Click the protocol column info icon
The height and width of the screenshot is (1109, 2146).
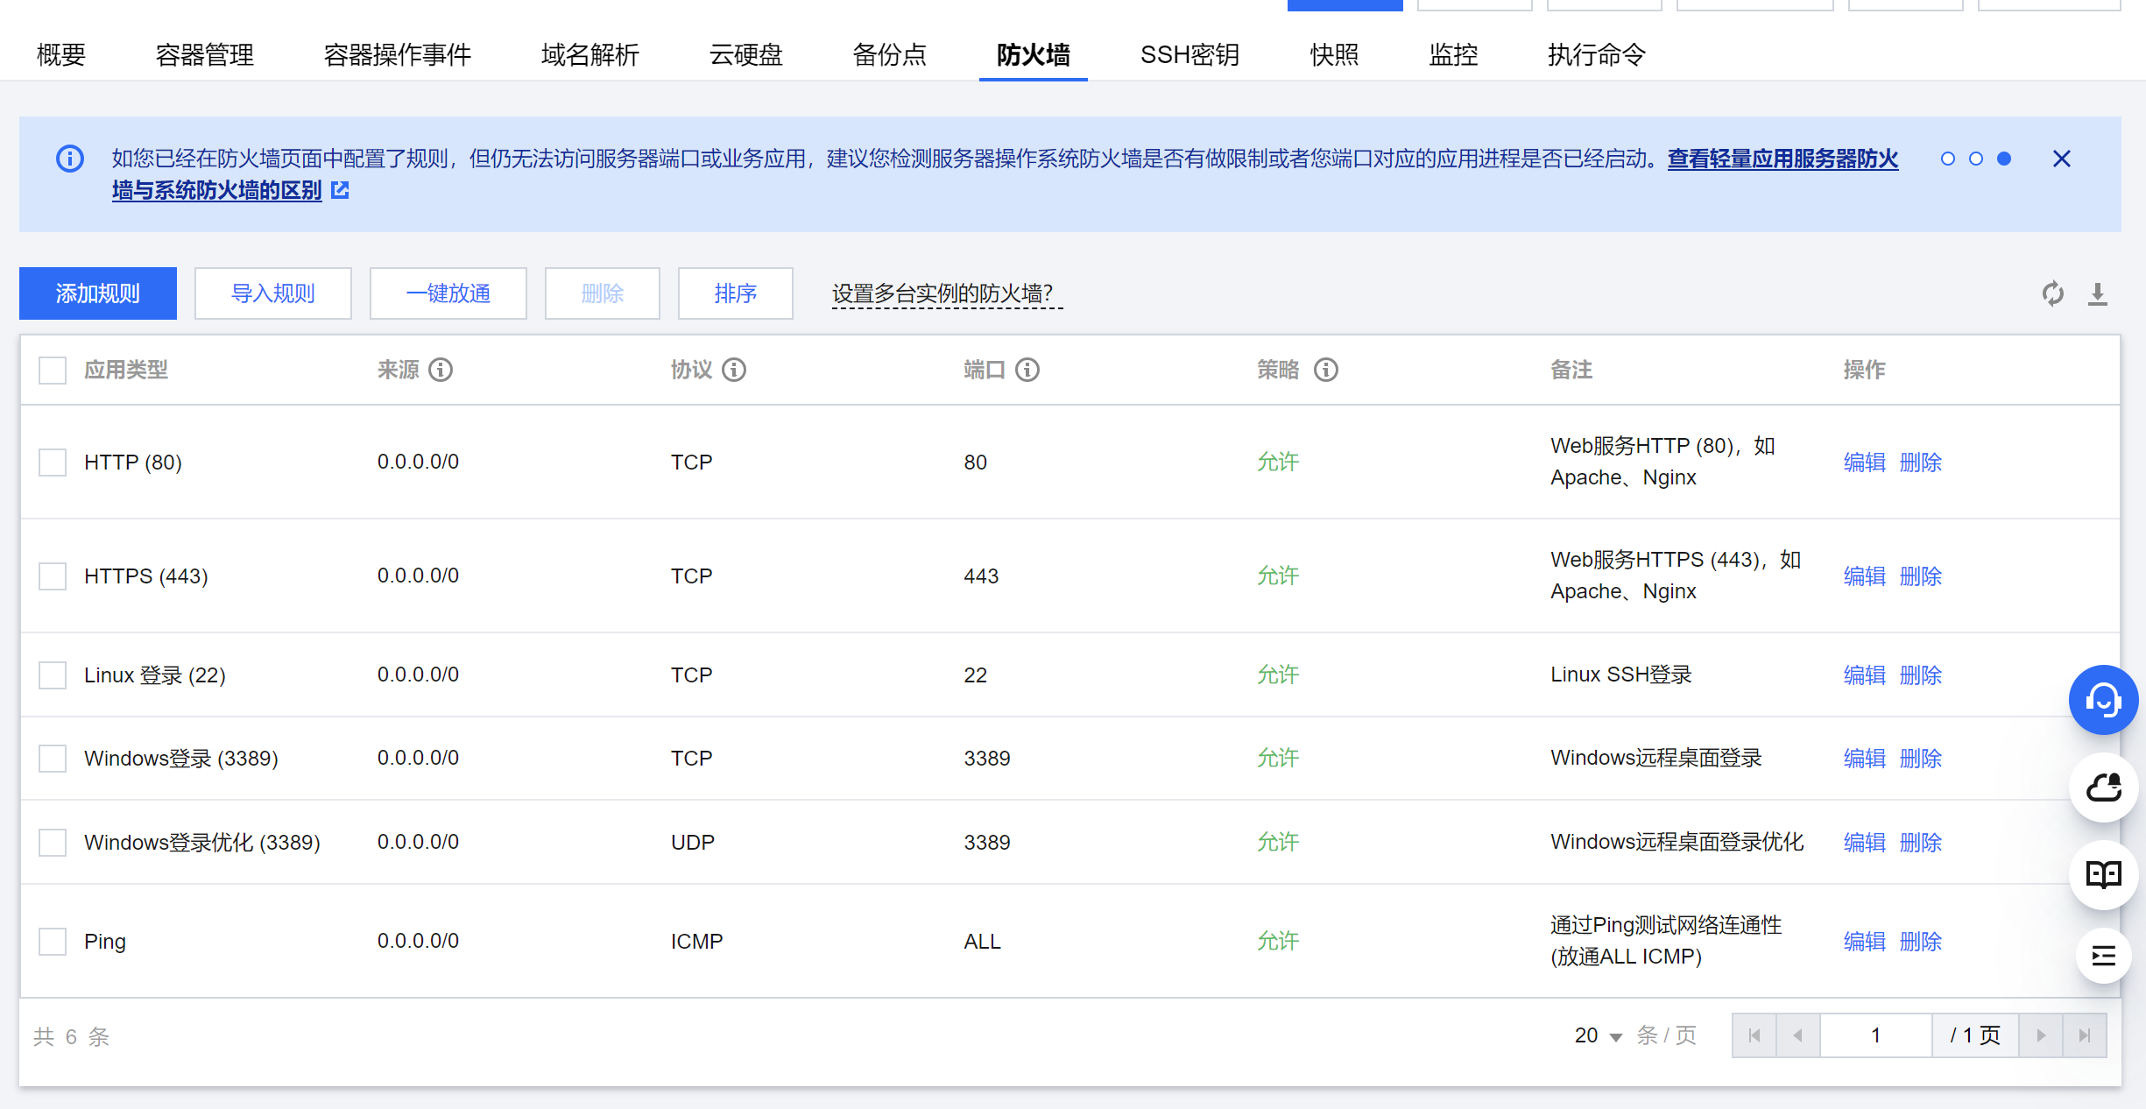[x=734, y=370]
